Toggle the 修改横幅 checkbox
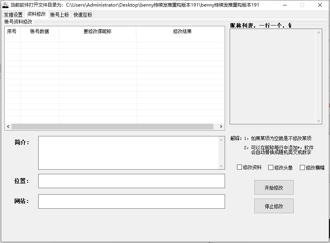This screenshot has height=243, width=330. click(302, 167)
